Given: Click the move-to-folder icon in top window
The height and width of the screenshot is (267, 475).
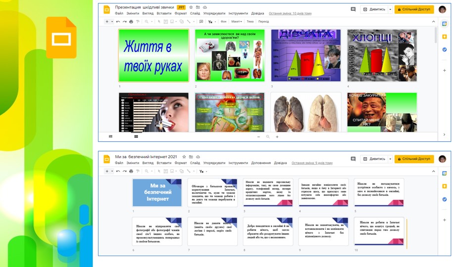Looking at the screenshot, I should pyautogui.click(x=198, y=7).
